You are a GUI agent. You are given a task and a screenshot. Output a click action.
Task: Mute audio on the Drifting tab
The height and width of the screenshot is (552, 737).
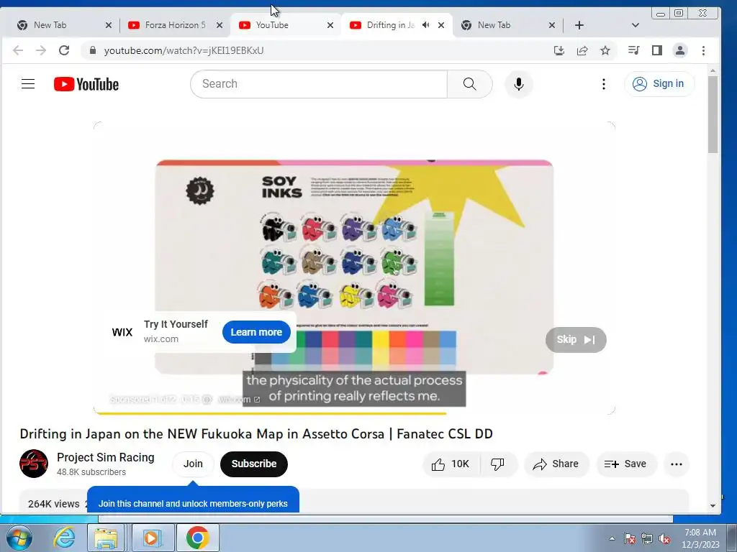point(426,25)
